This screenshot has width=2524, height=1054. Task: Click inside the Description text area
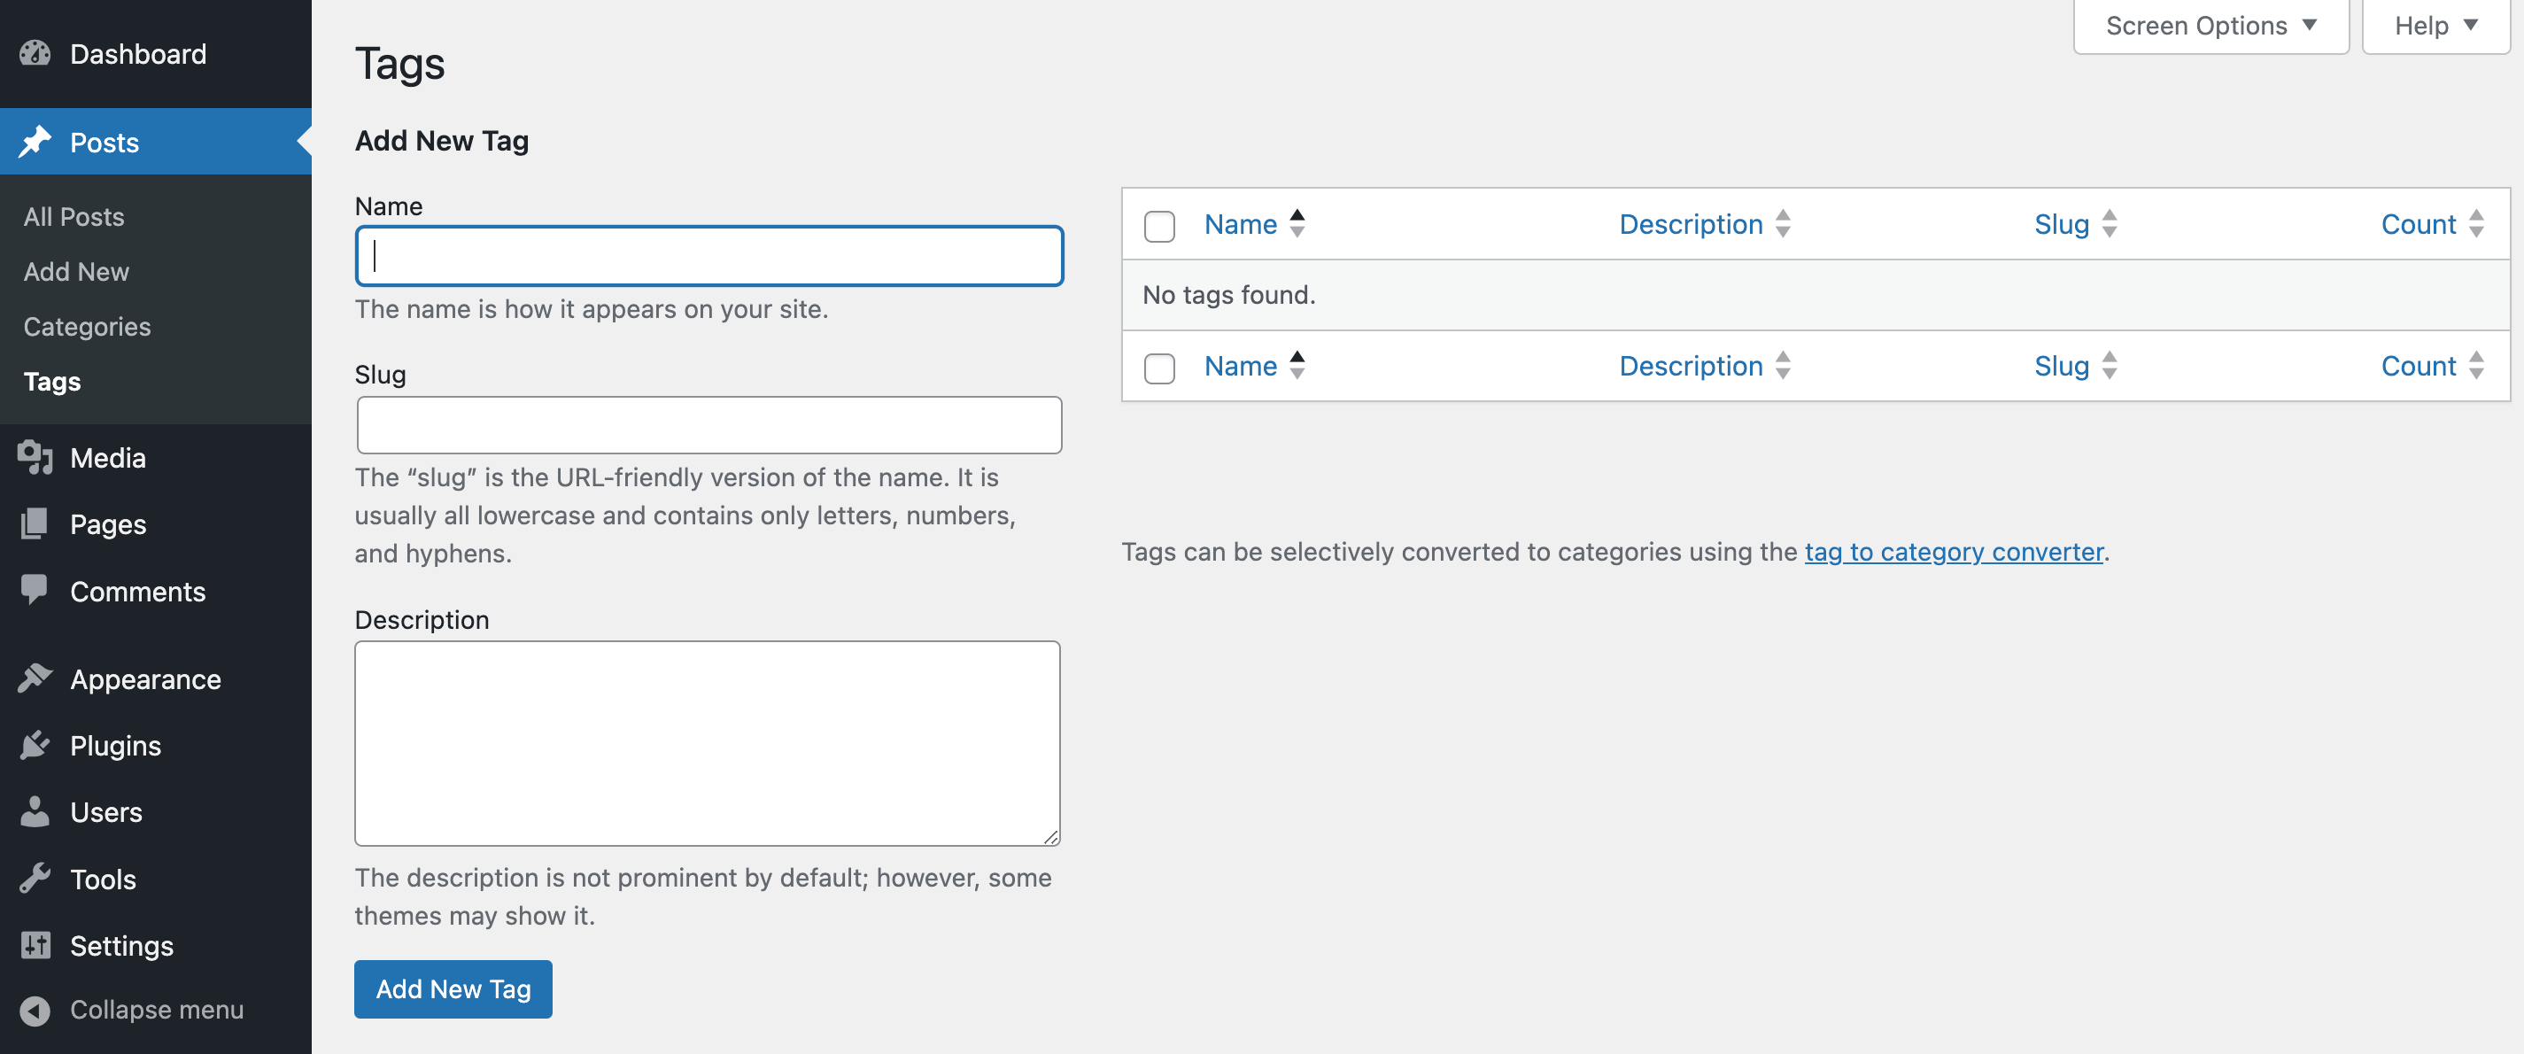pyautogui.click(x=706, y=742)
